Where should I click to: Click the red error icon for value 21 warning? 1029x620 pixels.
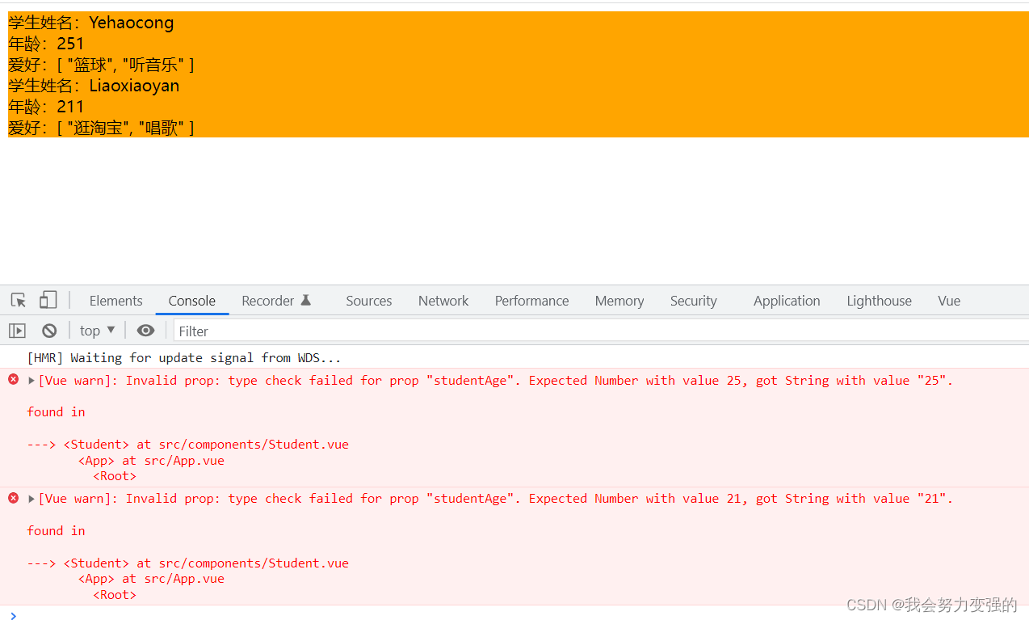coord(13,498)
